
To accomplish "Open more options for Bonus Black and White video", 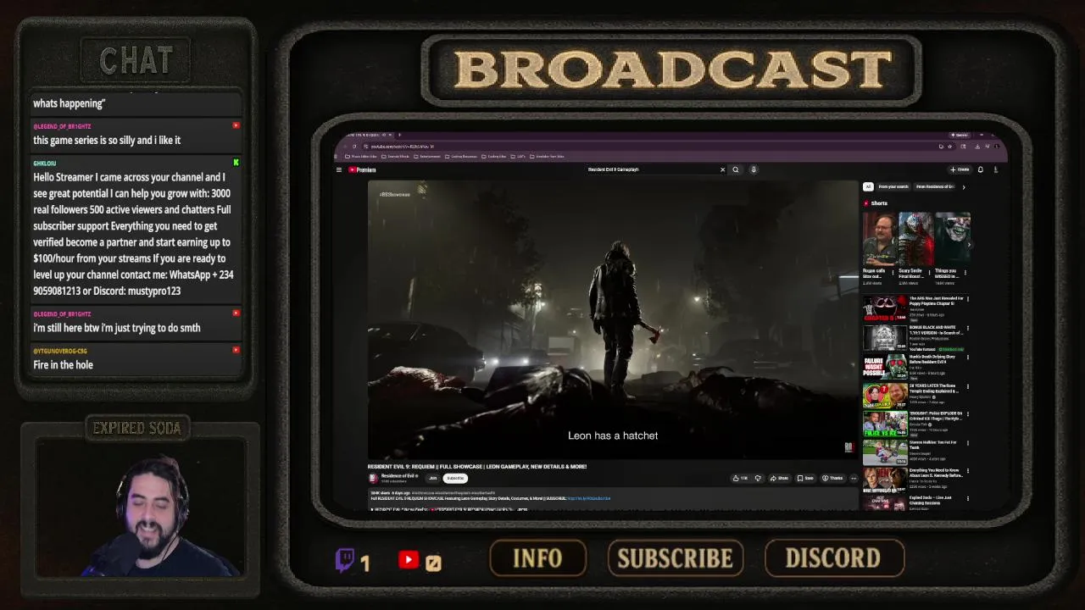I will point(967,328).
